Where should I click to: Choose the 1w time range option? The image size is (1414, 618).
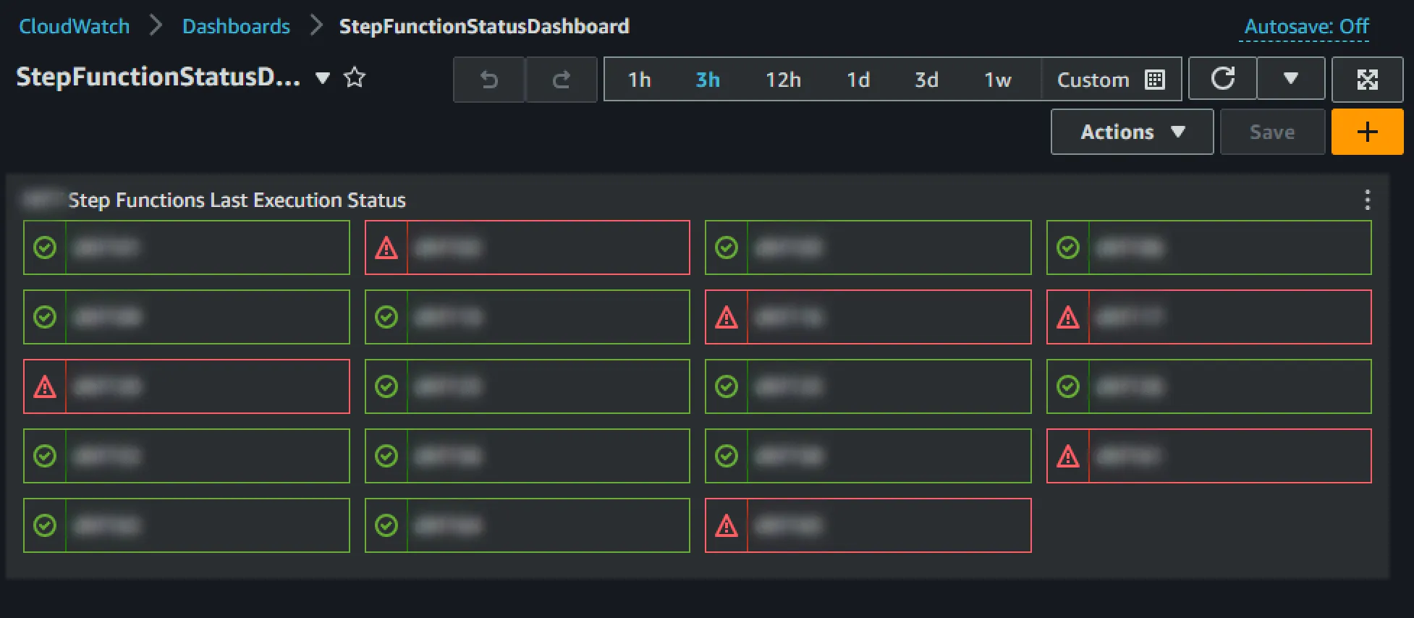(997, 80)
